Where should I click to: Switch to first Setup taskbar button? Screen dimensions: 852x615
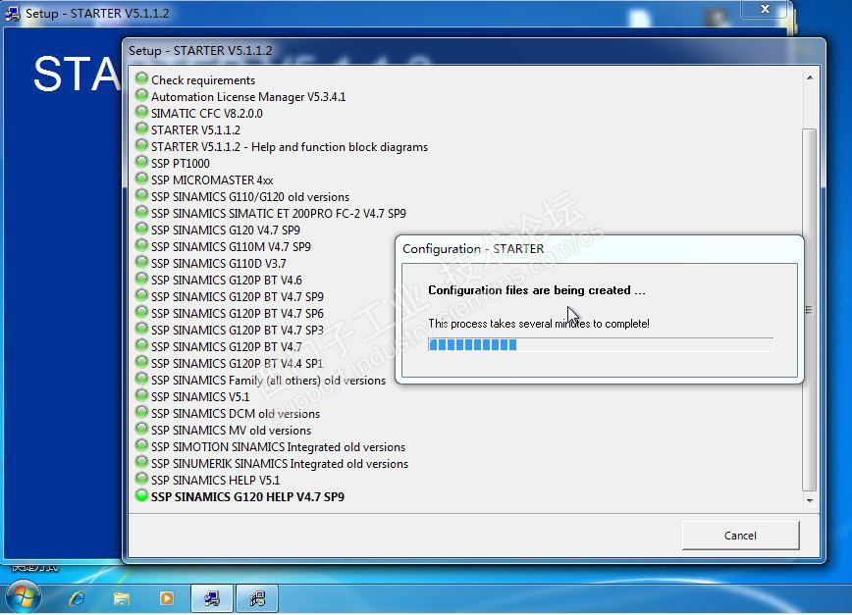(212, 598)
